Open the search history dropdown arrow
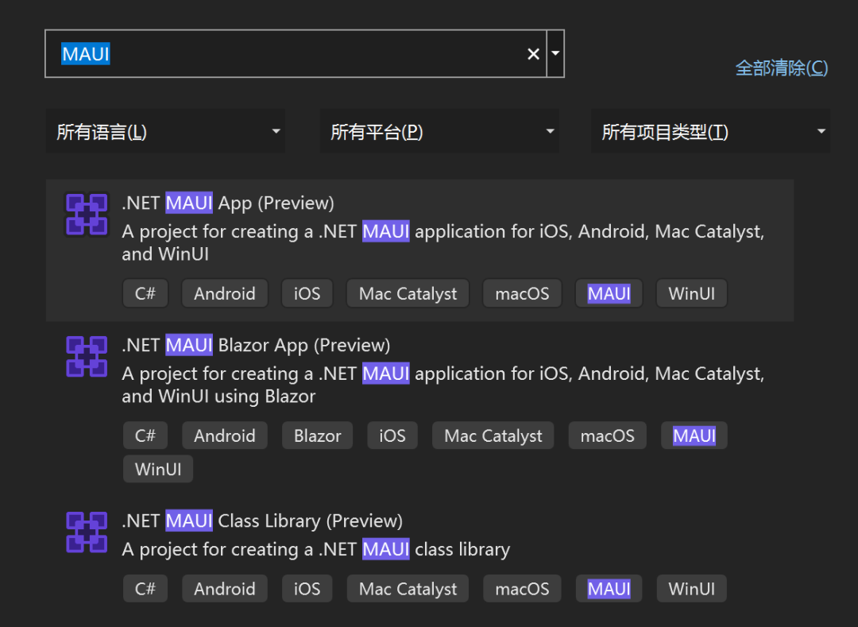 tap(555, 53)
